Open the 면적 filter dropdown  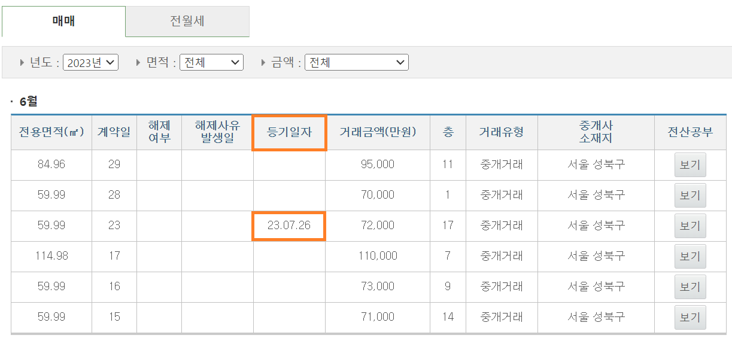pos(211,62)
